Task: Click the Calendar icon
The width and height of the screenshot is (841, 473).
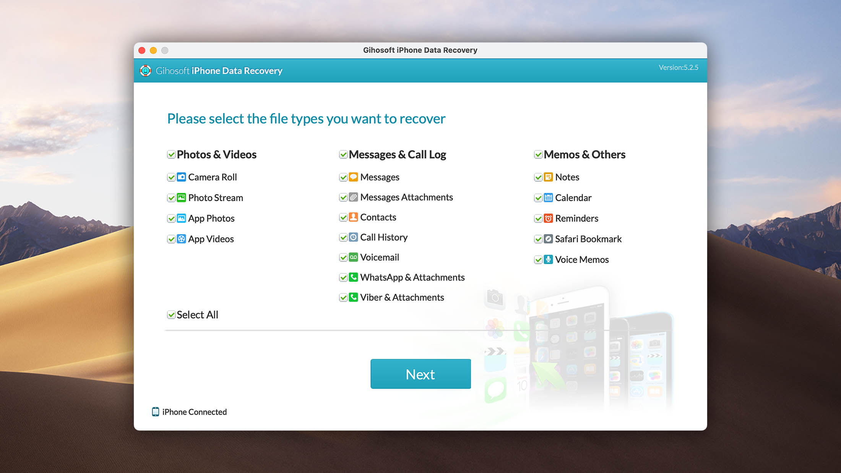Action: coord(548,198)
